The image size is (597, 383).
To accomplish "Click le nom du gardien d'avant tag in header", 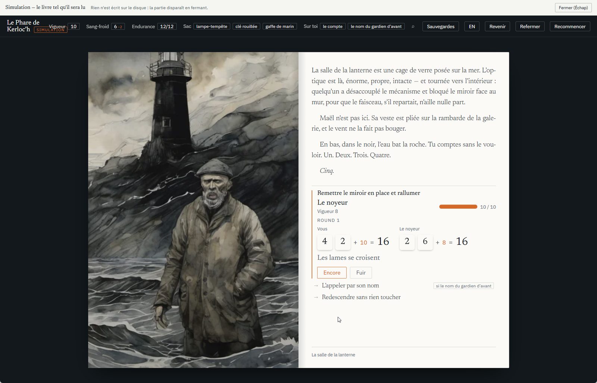I will click(376, 27).
